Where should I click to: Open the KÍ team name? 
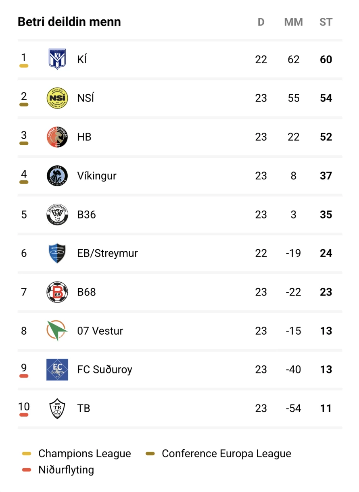coord(82,59)
